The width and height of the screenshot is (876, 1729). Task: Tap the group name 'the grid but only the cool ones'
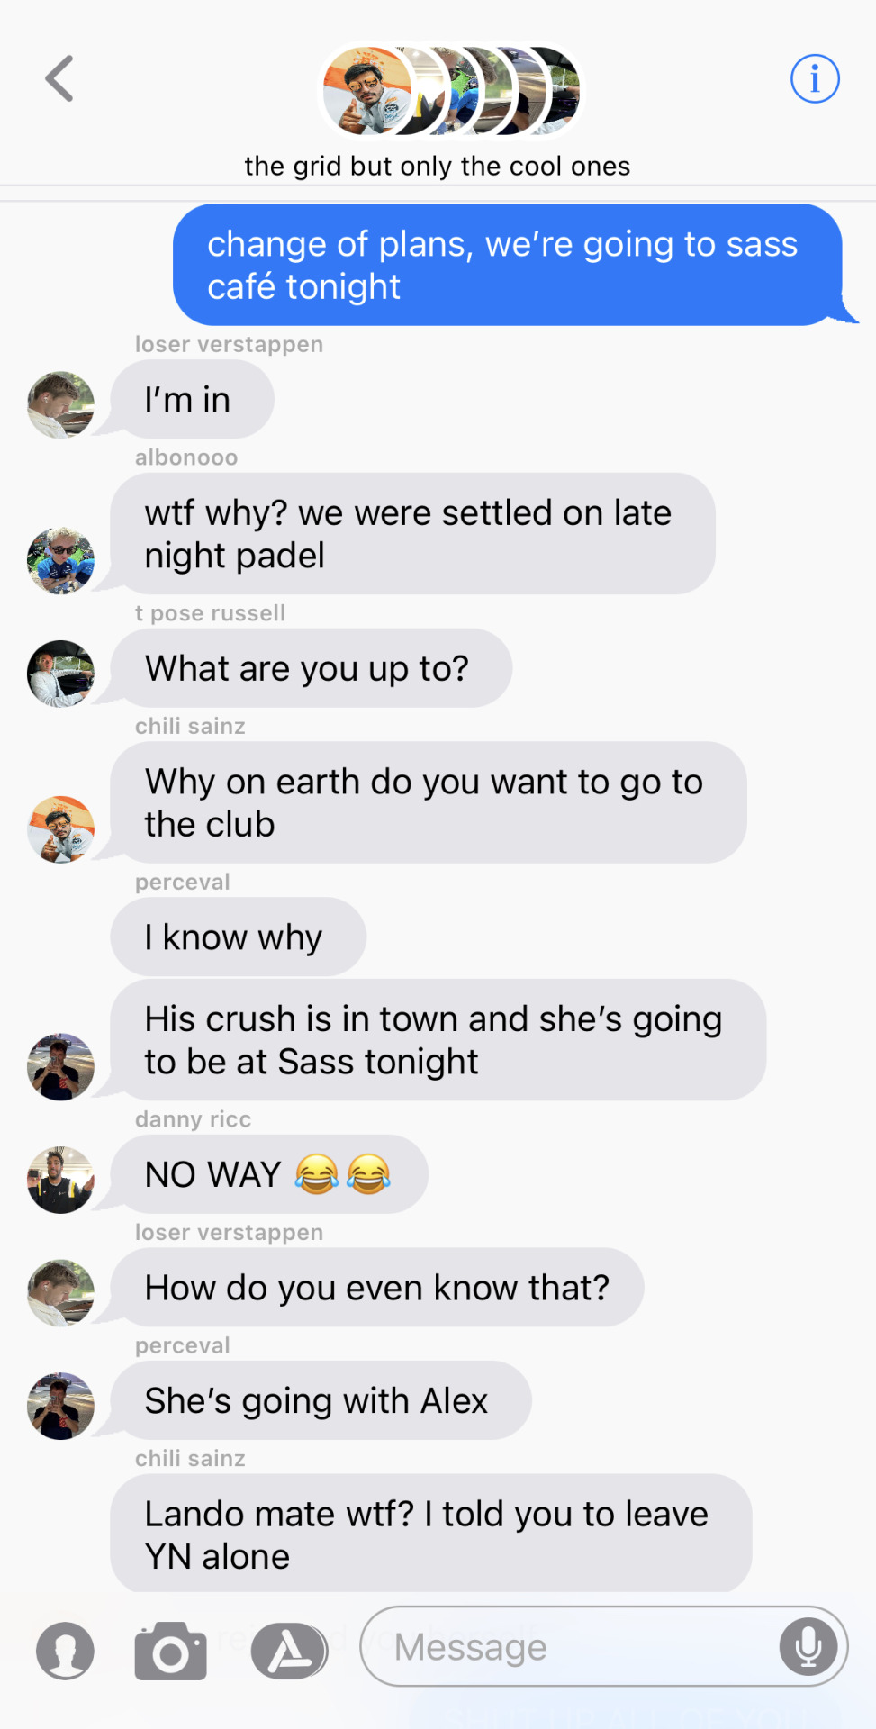coord(438,167)
